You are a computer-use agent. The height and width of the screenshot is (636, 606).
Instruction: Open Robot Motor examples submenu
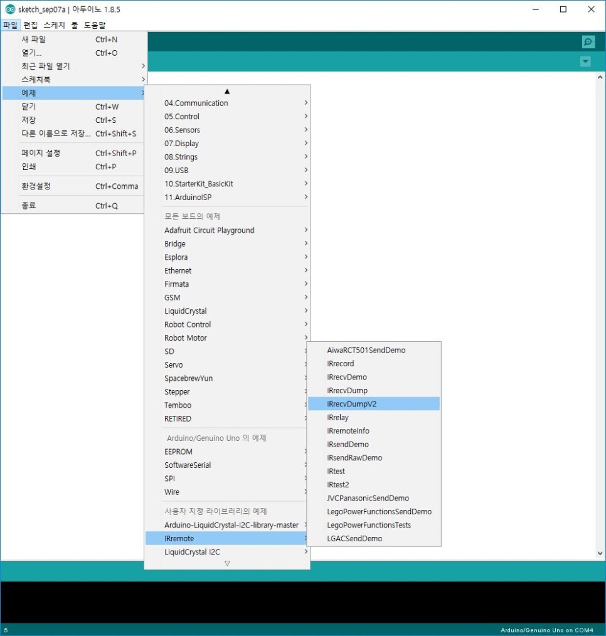point(228,338)
